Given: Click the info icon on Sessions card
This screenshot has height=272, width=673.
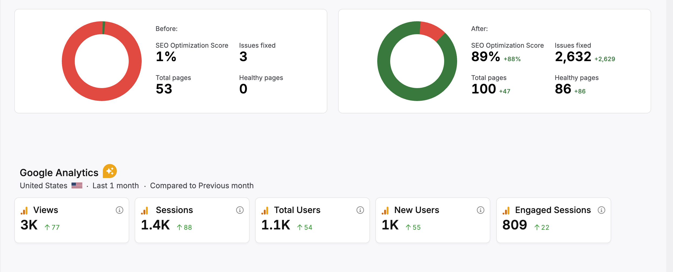Looking at the screenshot, I should coord(240,210).
